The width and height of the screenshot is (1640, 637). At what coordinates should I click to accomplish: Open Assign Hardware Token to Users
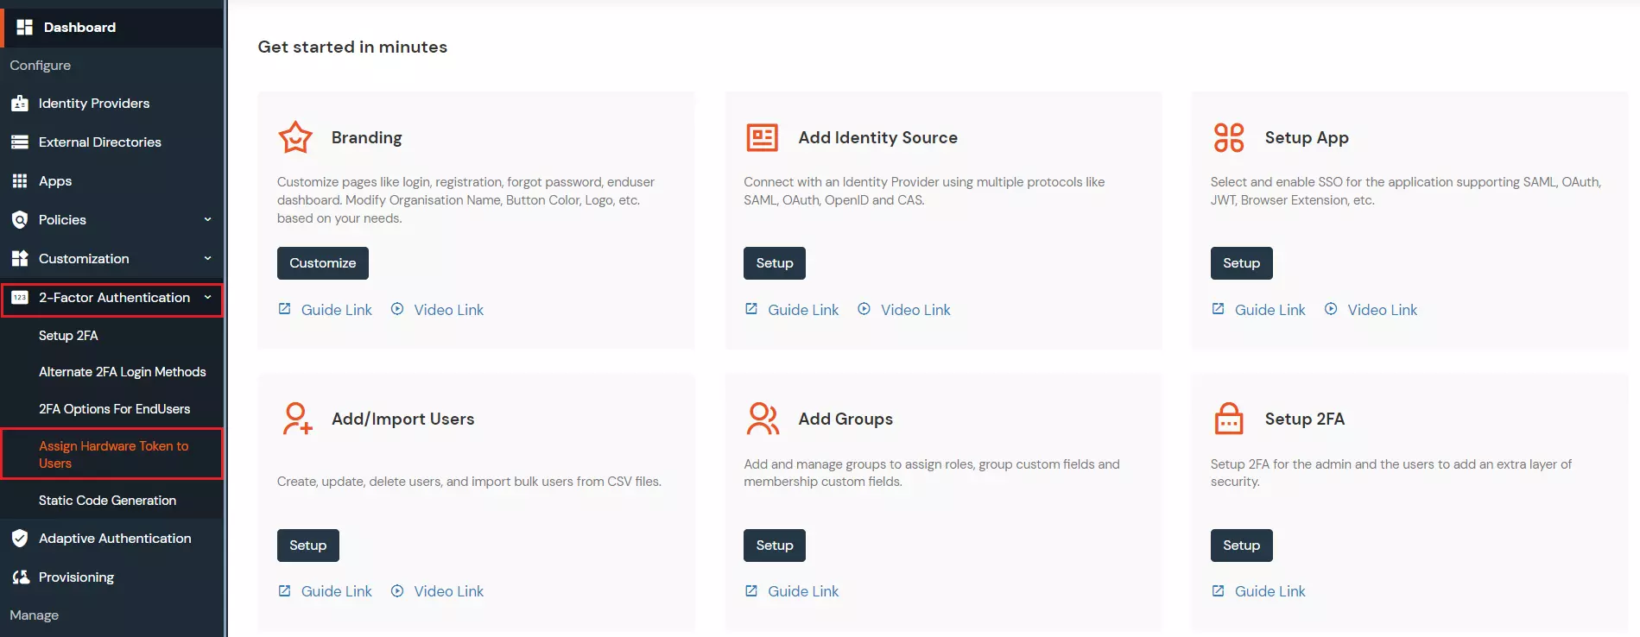tap(113, 454)
